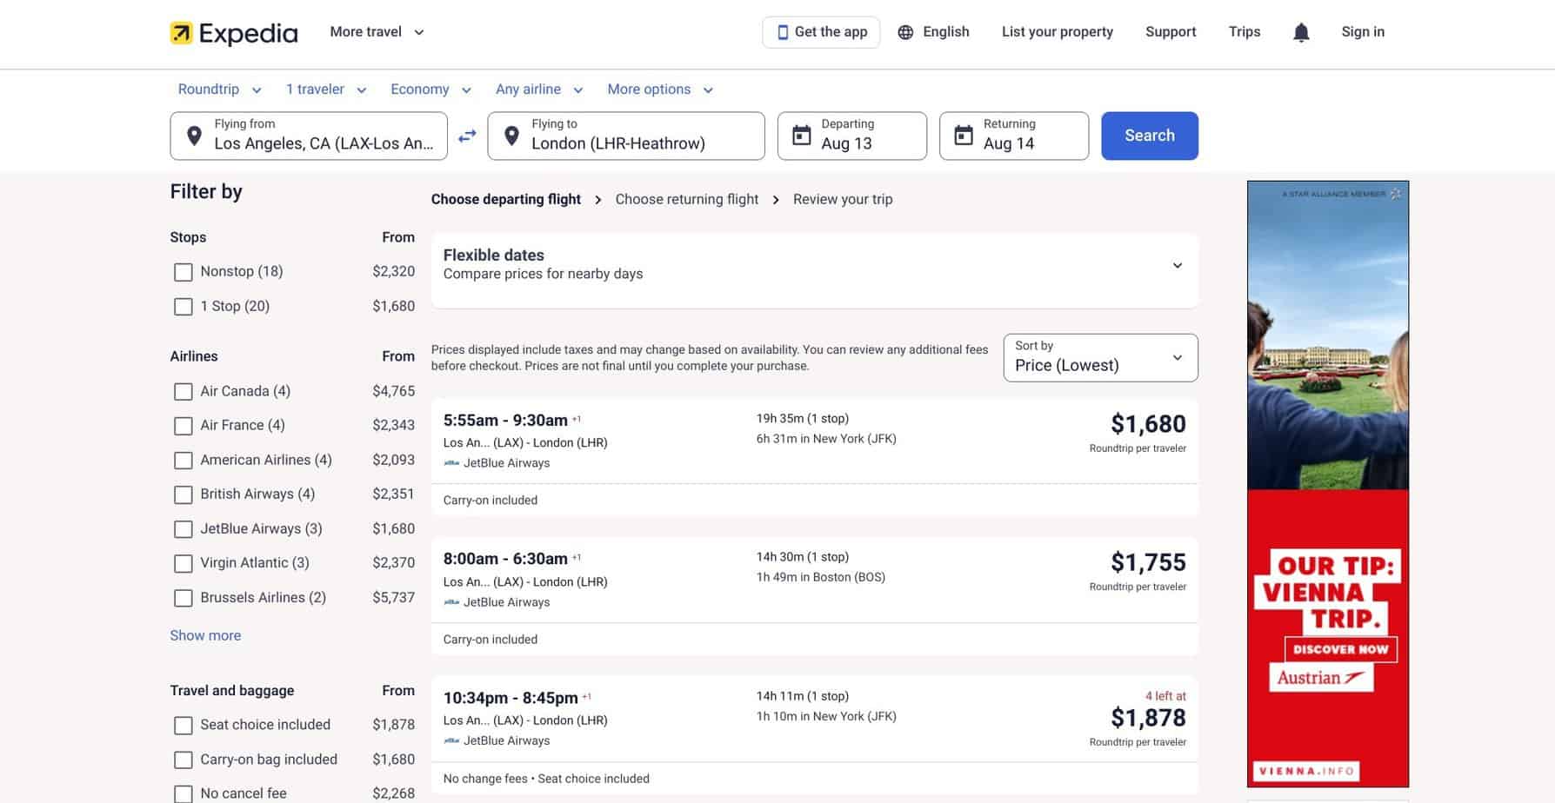Select the Air France airline filter

pyautogui.click(x=183, y=426)
